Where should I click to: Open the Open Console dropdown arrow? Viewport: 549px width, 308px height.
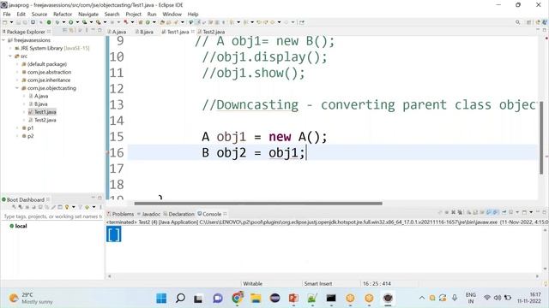coord(531,212)
